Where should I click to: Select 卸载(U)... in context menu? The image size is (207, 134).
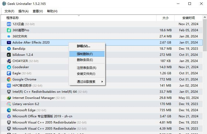[84, 46]
